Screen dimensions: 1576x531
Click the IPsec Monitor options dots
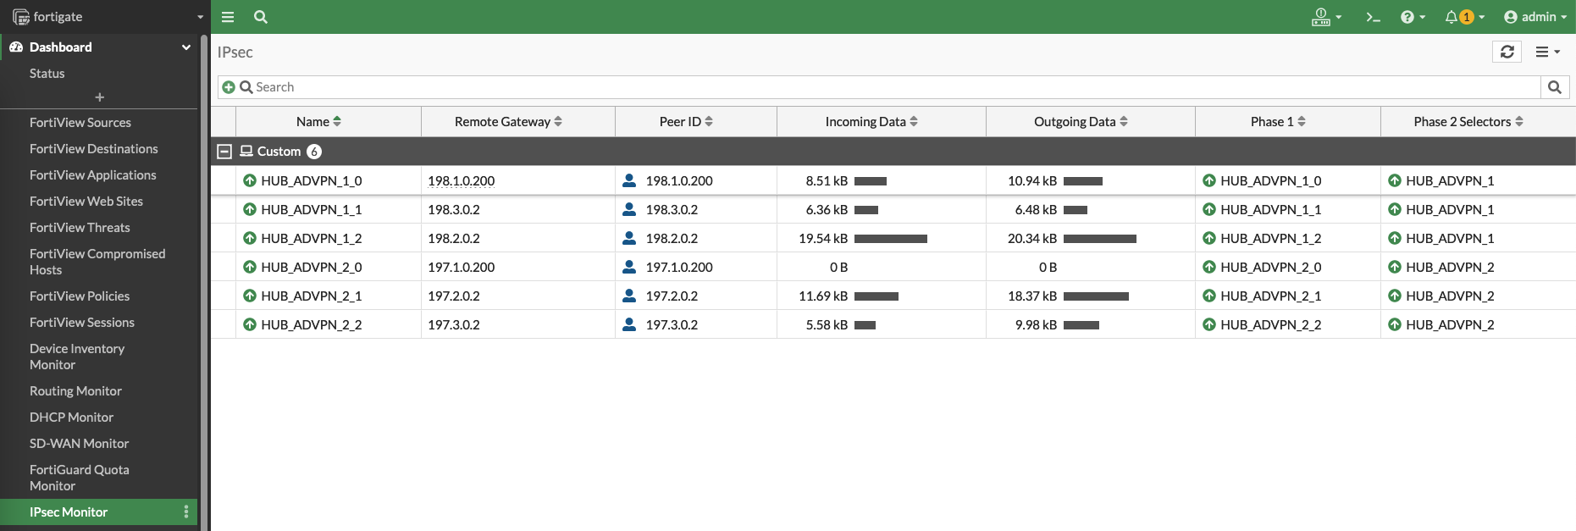point(186,512)
